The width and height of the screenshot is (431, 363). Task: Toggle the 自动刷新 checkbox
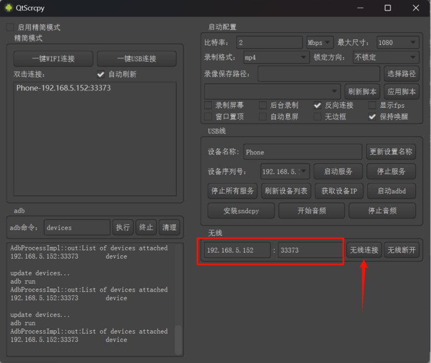click(x=100, y=74)
